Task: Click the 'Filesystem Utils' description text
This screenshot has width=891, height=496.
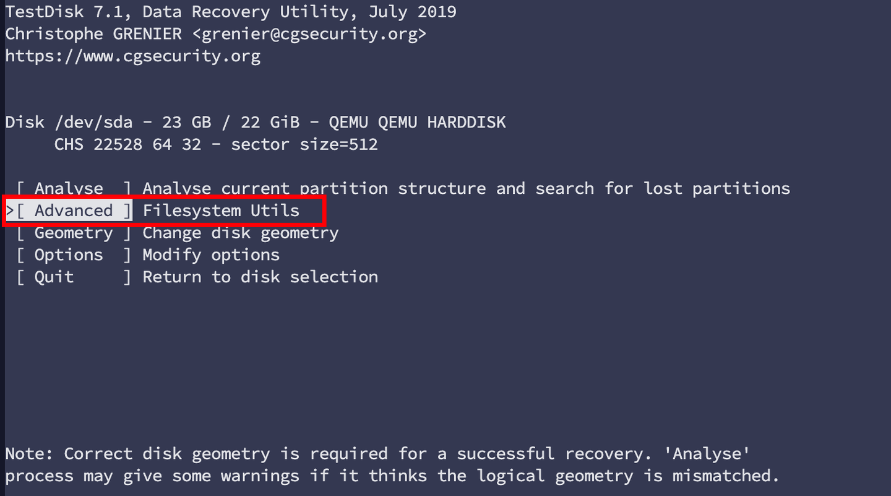Action: pyautogui.click(x=221, y=211)
